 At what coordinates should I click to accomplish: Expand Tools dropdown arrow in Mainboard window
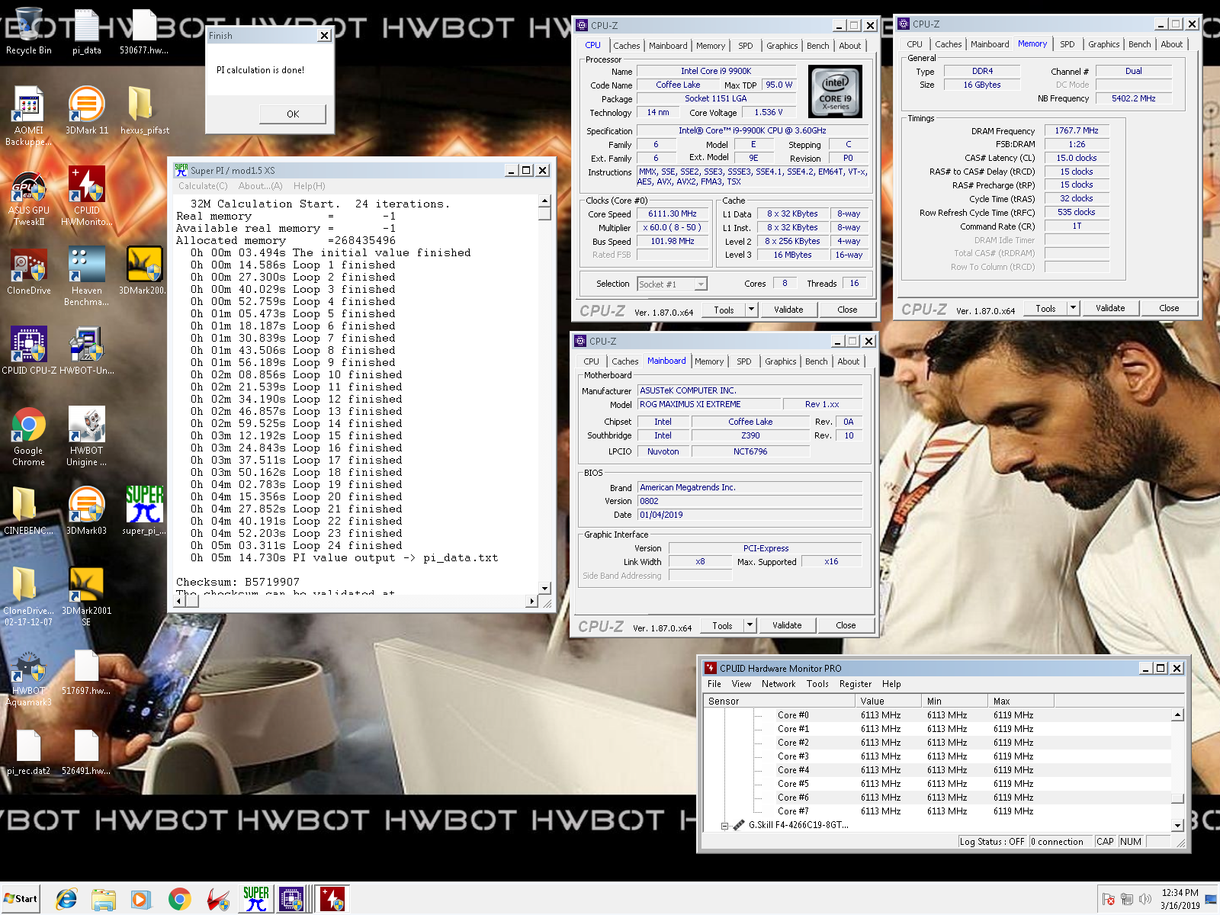click(x=750, y=624)
